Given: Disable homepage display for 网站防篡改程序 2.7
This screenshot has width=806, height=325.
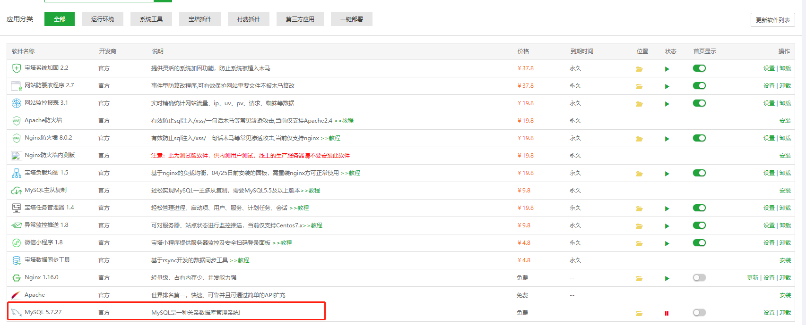Looking at the screenshot, I should click(x=699, y=86).
